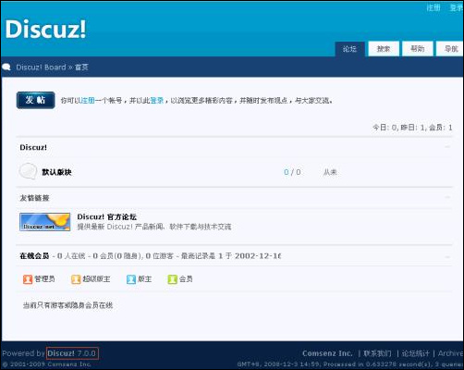
Task: Click the 在线会员 heading link
Action: 34,256
